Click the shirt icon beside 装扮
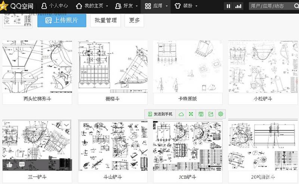 (x=178, y=6)
